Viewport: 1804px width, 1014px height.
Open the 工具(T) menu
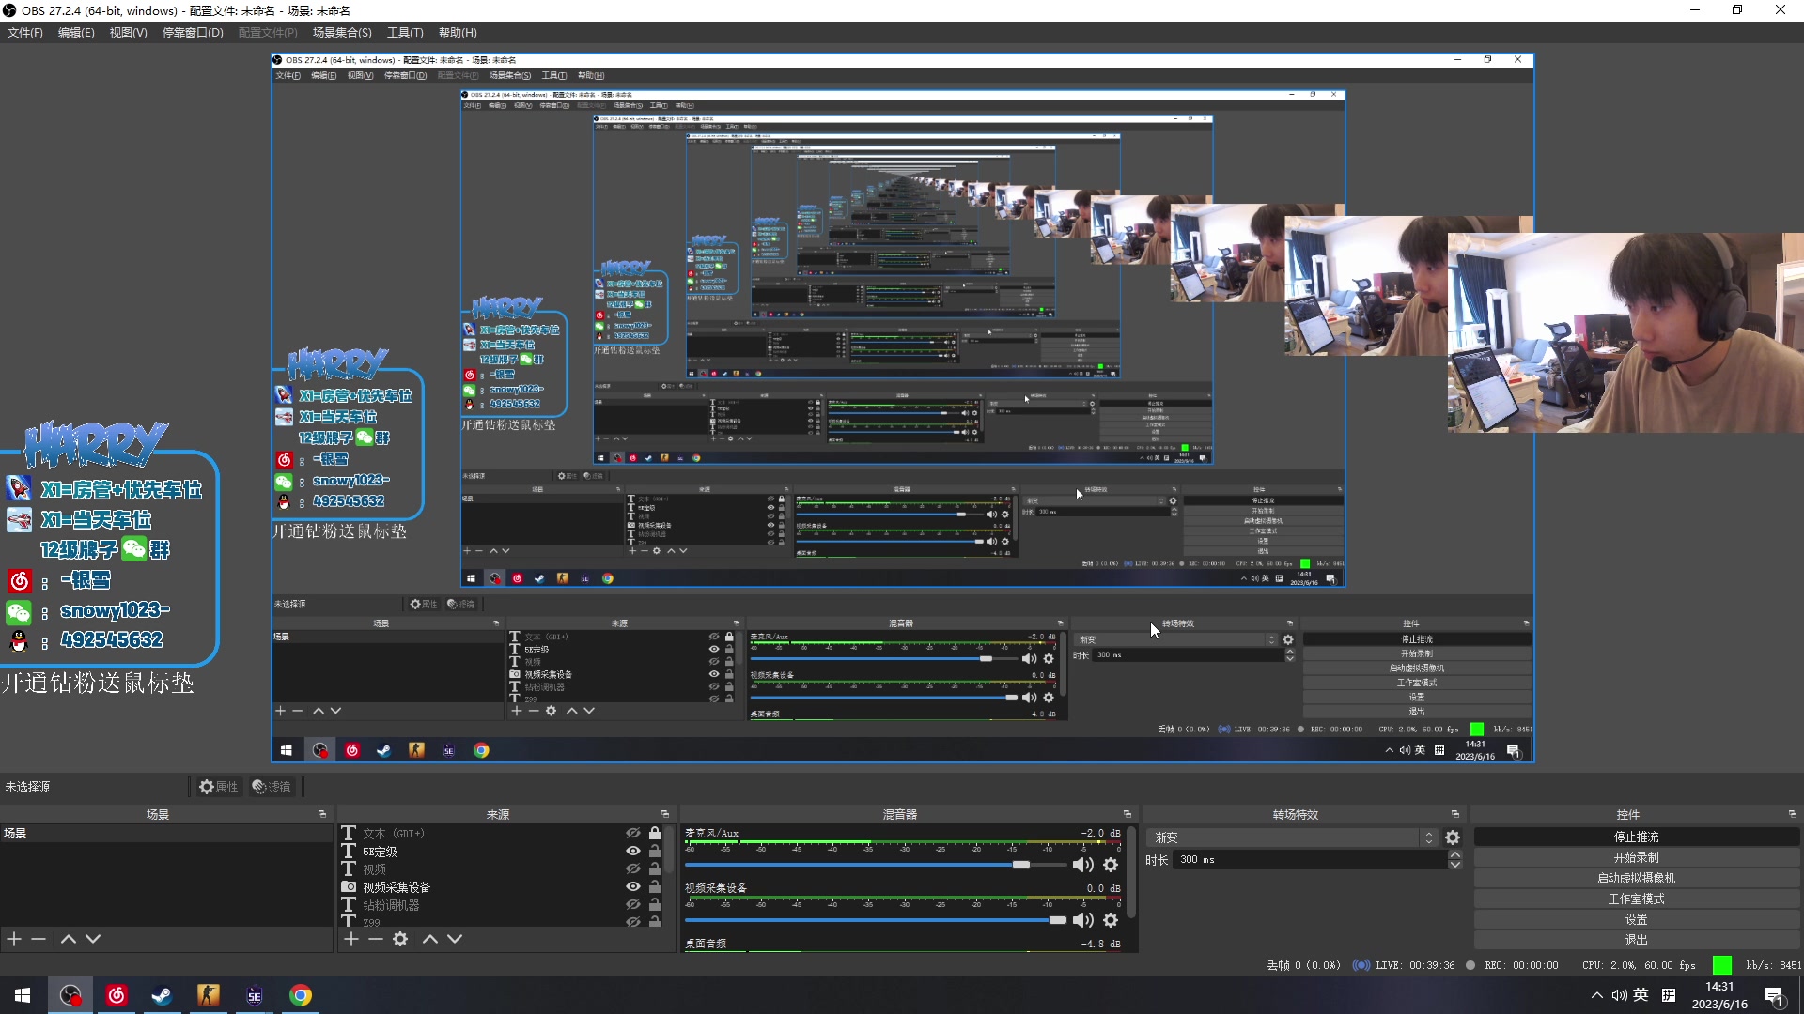(405, 33)
